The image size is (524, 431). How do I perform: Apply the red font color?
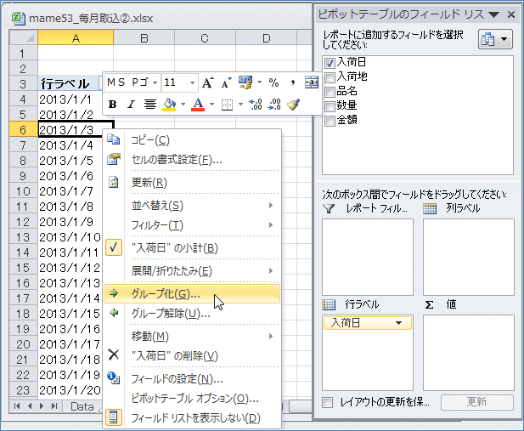click(x=198, y=105)
